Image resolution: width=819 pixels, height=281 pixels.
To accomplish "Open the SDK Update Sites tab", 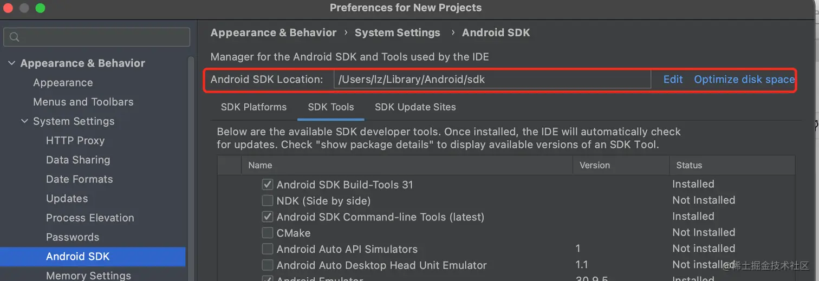I will tap(415, 107).
